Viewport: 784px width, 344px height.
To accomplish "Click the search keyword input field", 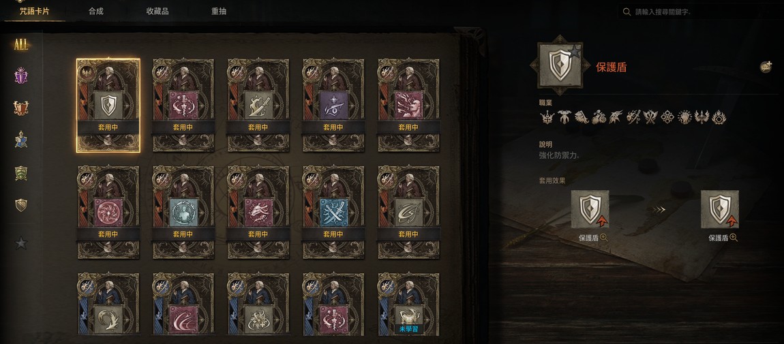I will [x=700, y=12].
